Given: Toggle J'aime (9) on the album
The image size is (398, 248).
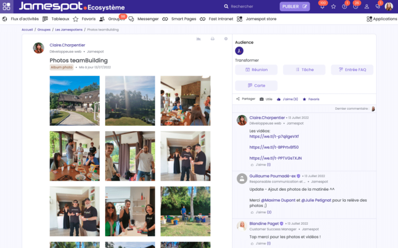Looking at the screenshot, I should click(x=287, y=99).
